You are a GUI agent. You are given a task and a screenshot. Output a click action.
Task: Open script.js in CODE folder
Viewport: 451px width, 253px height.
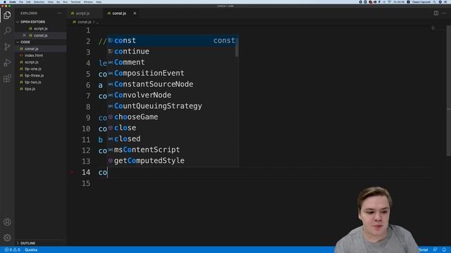pyautogui.click(x=31, y=62)
